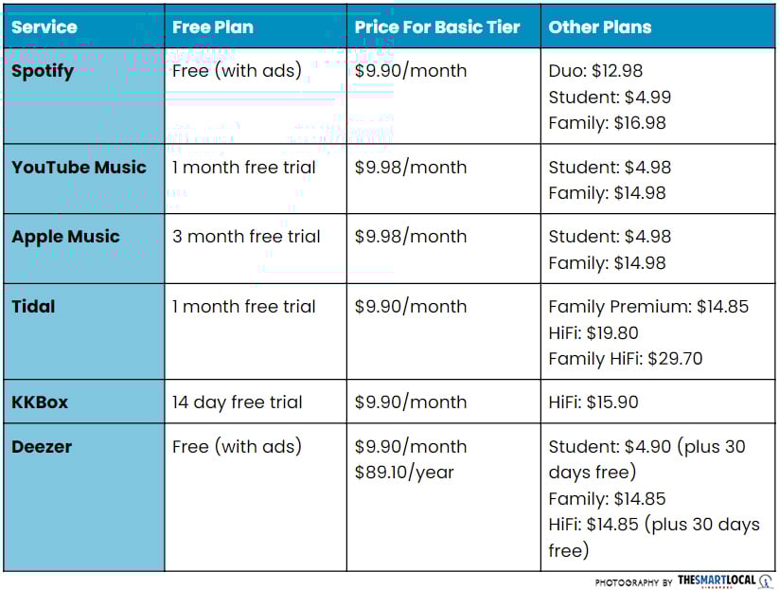Click the PHOTOGRAPHY BY credit text
The height and width of the screenshot is (590, 779).
[633, 581]
